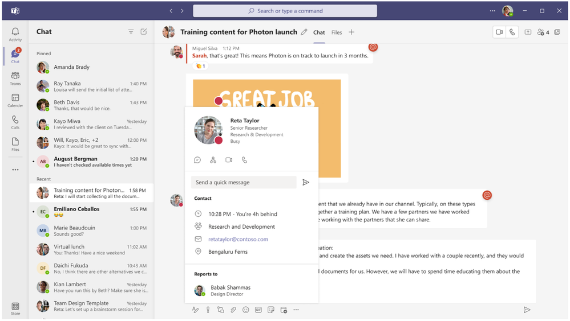Viewport: 570px width, 321px height.
Task: Open the Virtual lunch chat
Action: pyautogui.click(x=92, y=249)
